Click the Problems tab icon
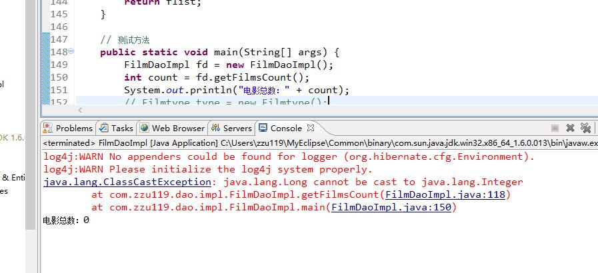Viewport: 598px width, 273px height. pos(48,128)
